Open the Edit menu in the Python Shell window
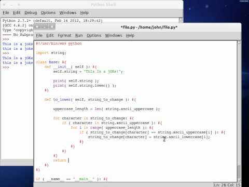 click(x=17, y=13)
